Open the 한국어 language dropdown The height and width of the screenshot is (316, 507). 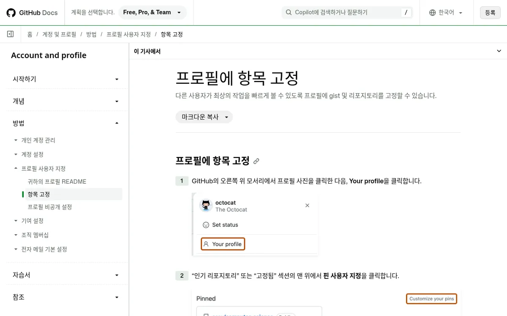446,13
